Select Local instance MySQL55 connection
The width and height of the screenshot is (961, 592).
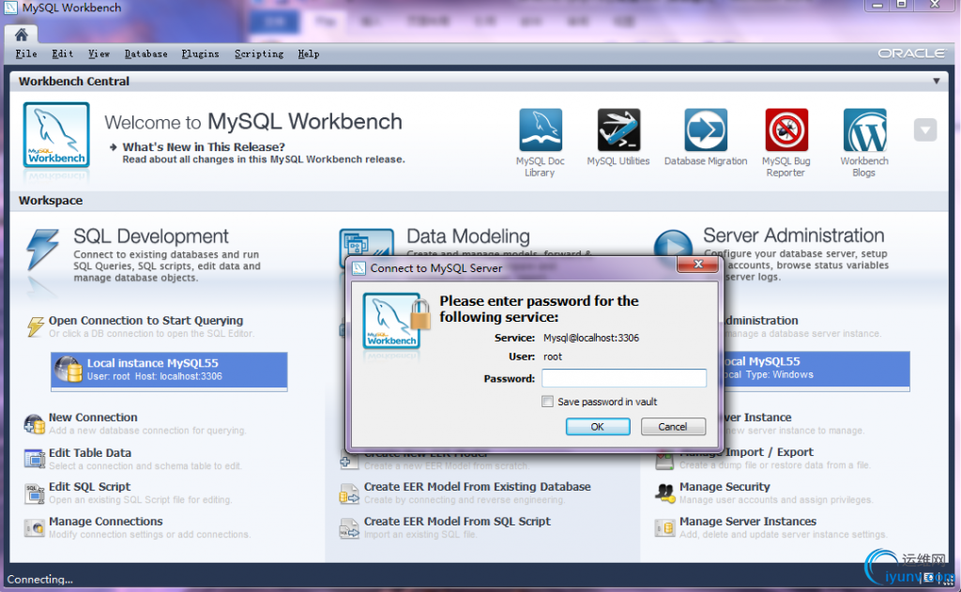click(x=169, y=371)
